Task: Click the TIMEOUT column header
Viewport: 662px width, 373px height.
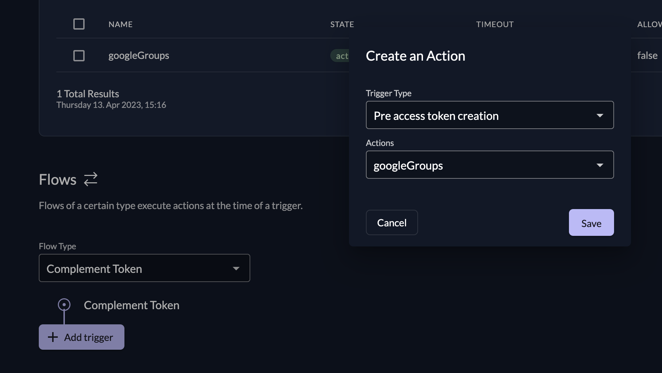Action: pos(495,24)
